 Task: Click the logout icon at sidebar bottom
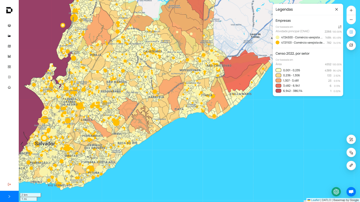(x=9, y=184)
